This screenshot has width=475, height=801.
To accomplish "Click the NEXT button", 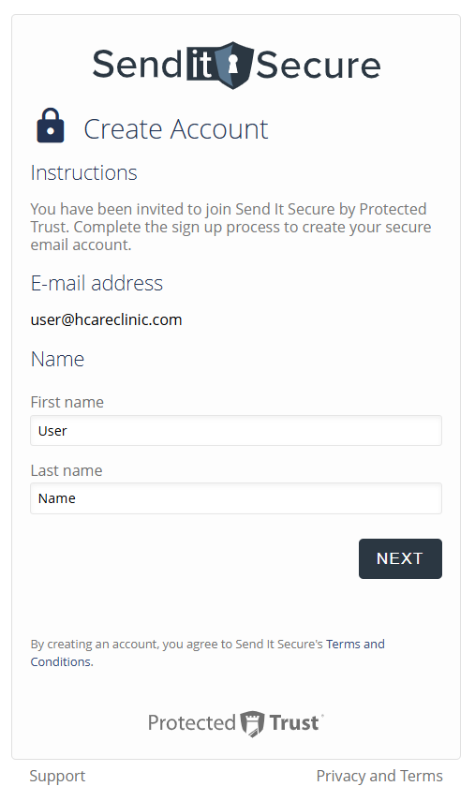I will pyautogui.click(x=400, y=559).
